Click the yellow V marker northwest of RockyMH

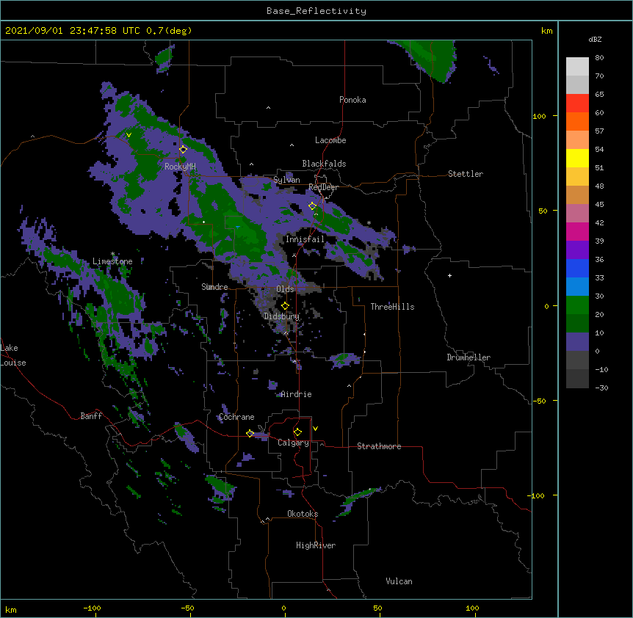point(129,135)
